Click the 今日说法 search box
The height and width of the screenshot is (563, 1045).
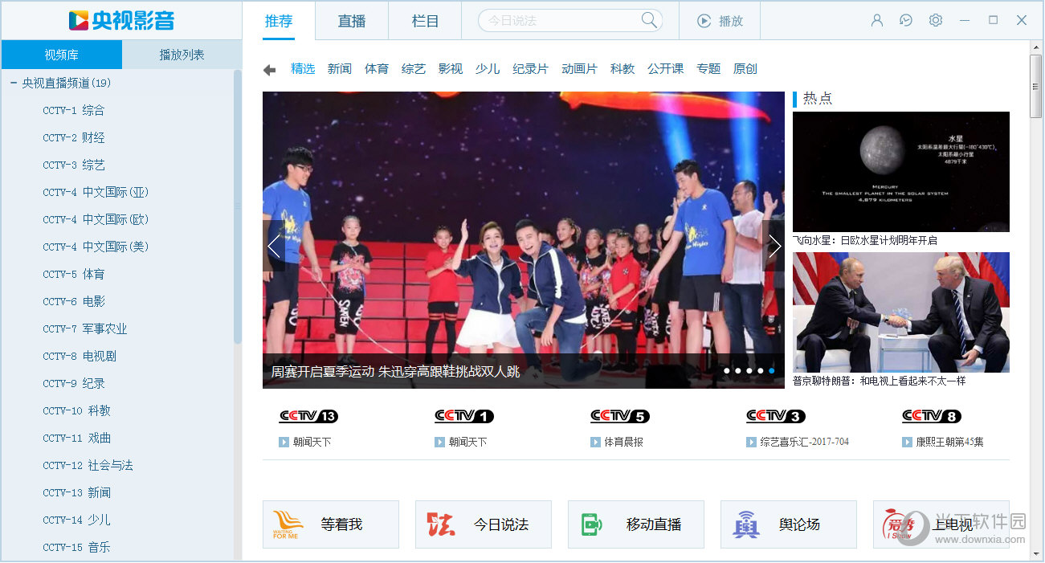[570, 21]
